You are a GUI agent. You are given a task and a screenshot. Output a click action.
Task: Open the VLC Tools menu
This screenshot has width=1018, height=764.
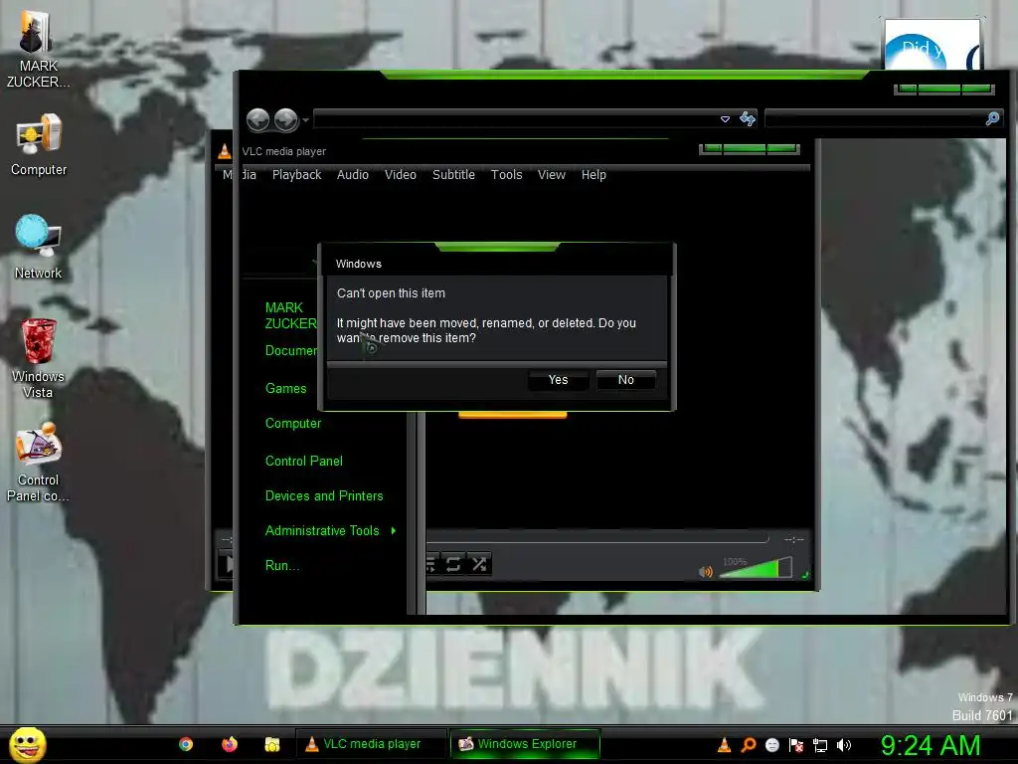coord(506,175)
